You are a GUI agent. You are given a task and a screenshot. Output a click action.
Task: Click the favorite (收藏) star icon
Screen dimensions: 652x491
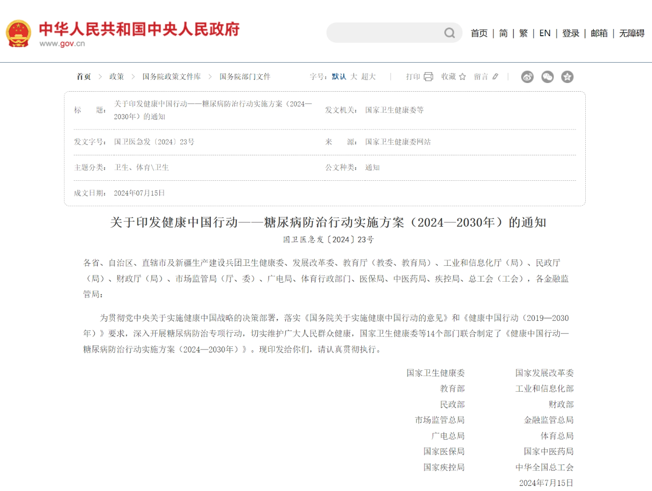point(461,76)
